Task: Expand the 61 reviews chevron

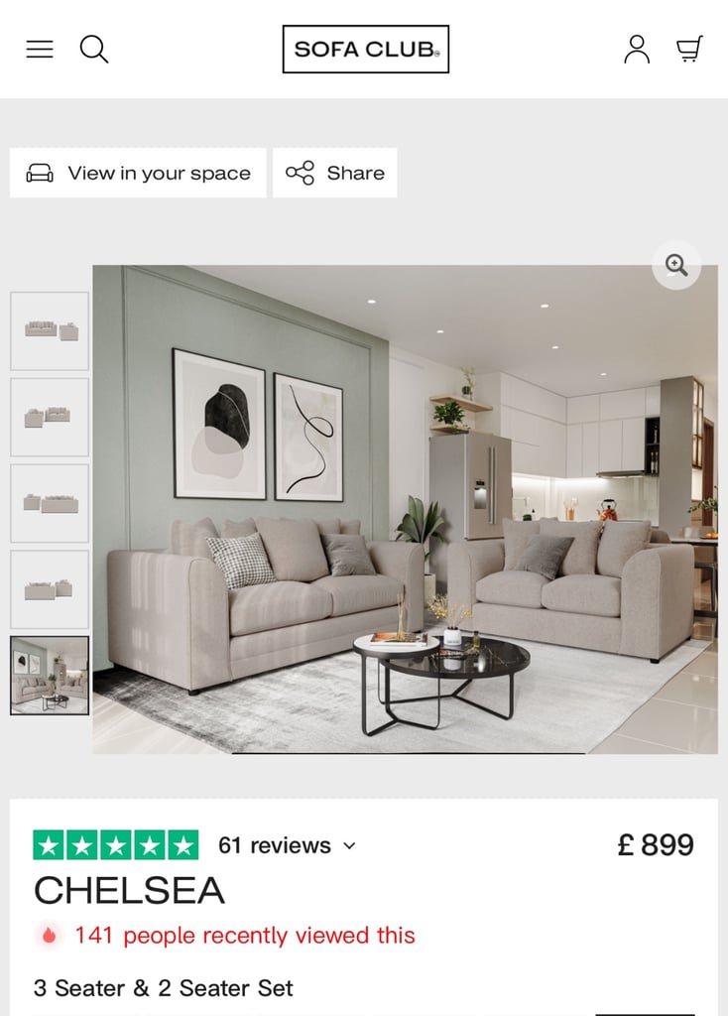Action: [x=349, y=845]
